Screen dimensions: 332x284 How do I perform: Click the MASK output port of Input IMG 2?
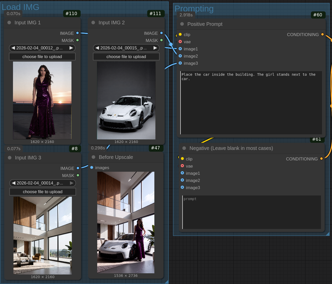click(162, 40)
